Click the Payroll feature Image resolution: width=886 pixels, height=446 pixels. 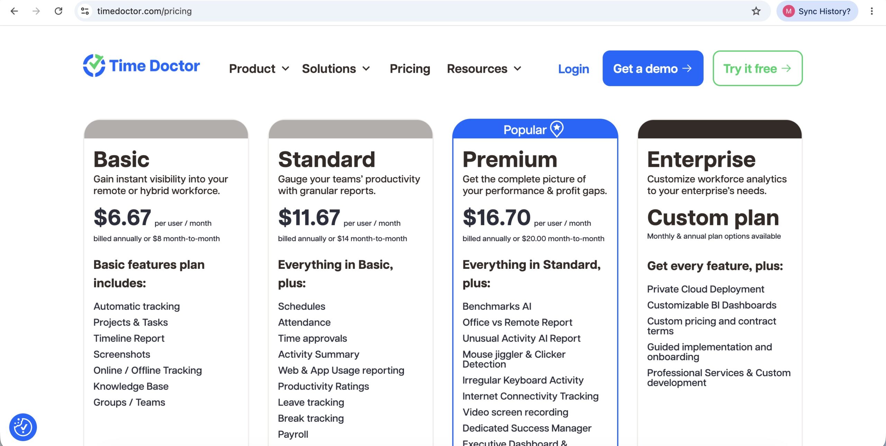tap(293, 434)
